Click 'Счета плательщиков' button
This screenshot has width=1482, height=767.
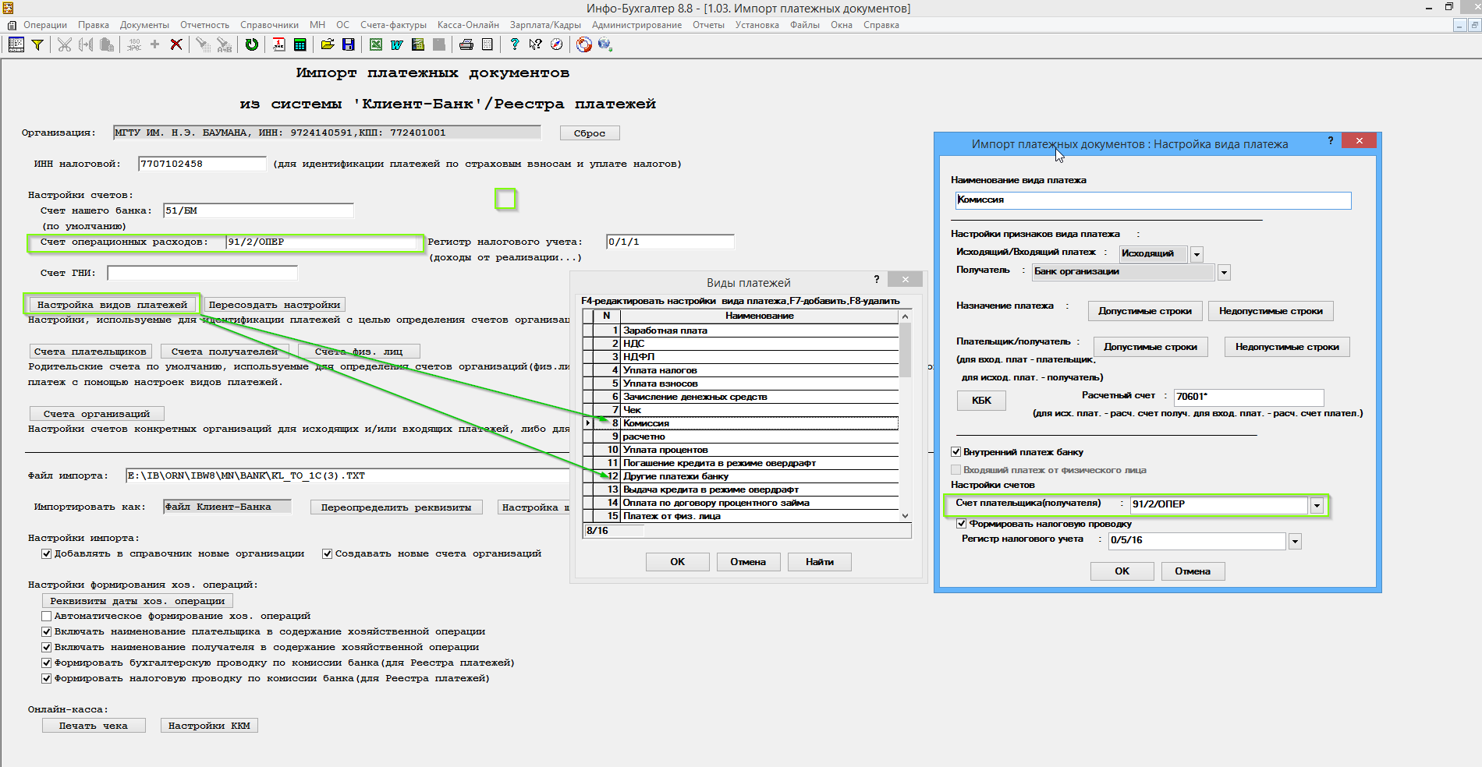(x=90, y=352)
